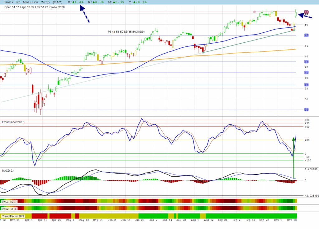Select the red 52 price level marker
Image resolution: width=319 pixels, height=229 pixels.
(x=306, y=12)
